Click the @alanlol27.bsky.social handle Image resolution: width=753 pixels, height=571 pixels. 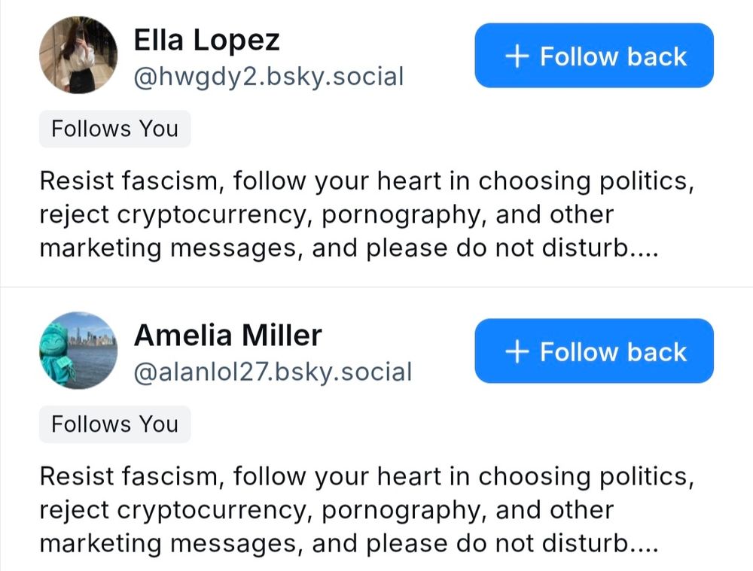[273, 372]
